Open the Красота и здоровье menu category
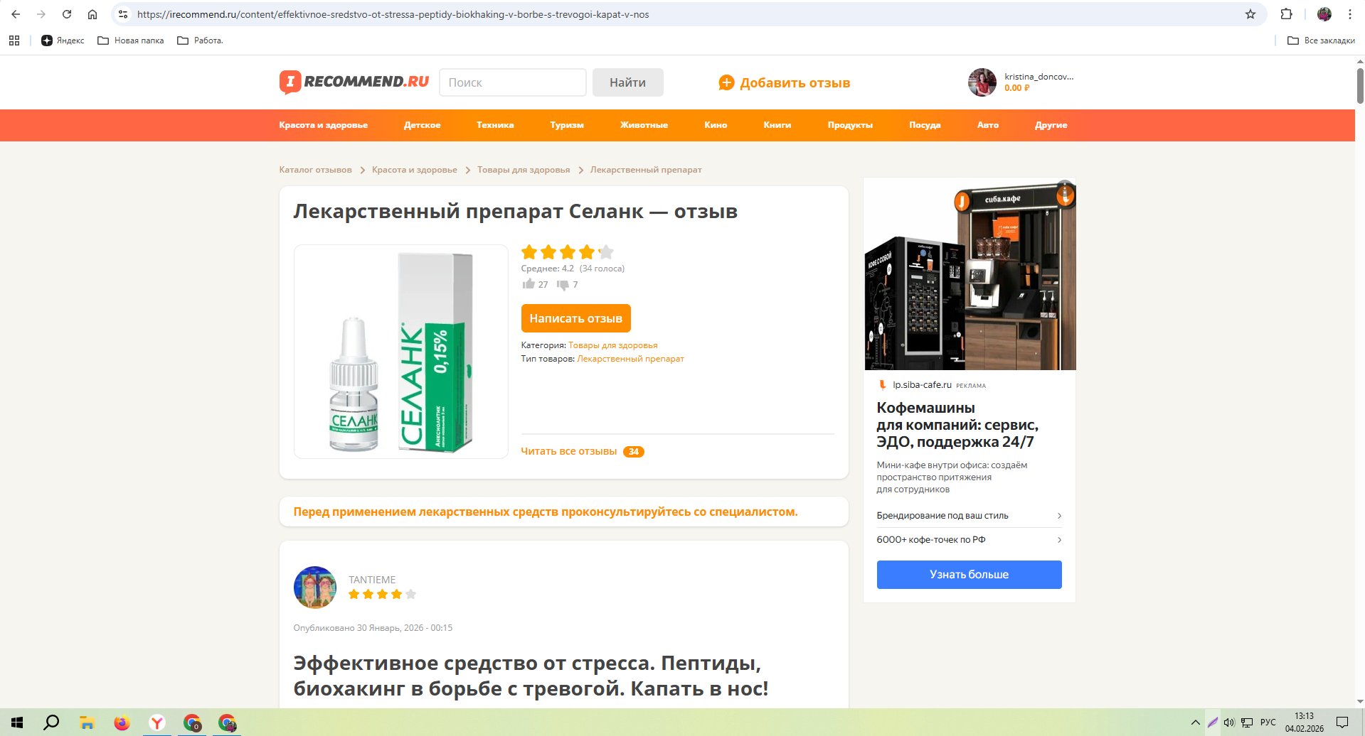This screenshot has width=1365, height=736. pyautogui.click(x=323, y=125)
